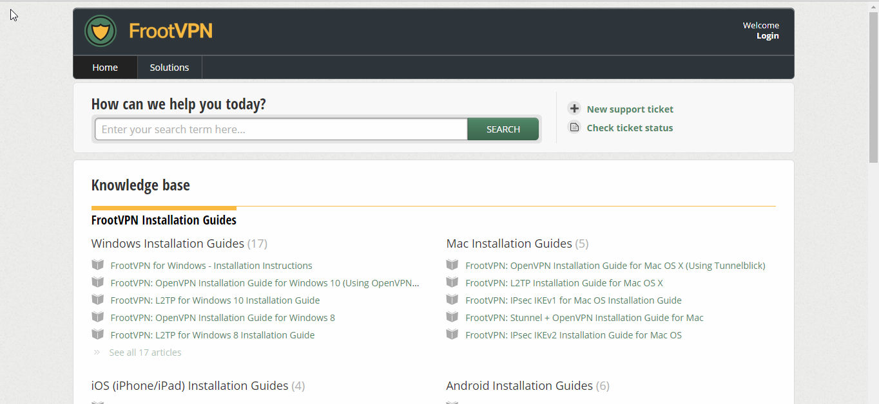The image size is (879, 404).
Task: Click the document icon beside Check ticket status
Action: (574, 127)
